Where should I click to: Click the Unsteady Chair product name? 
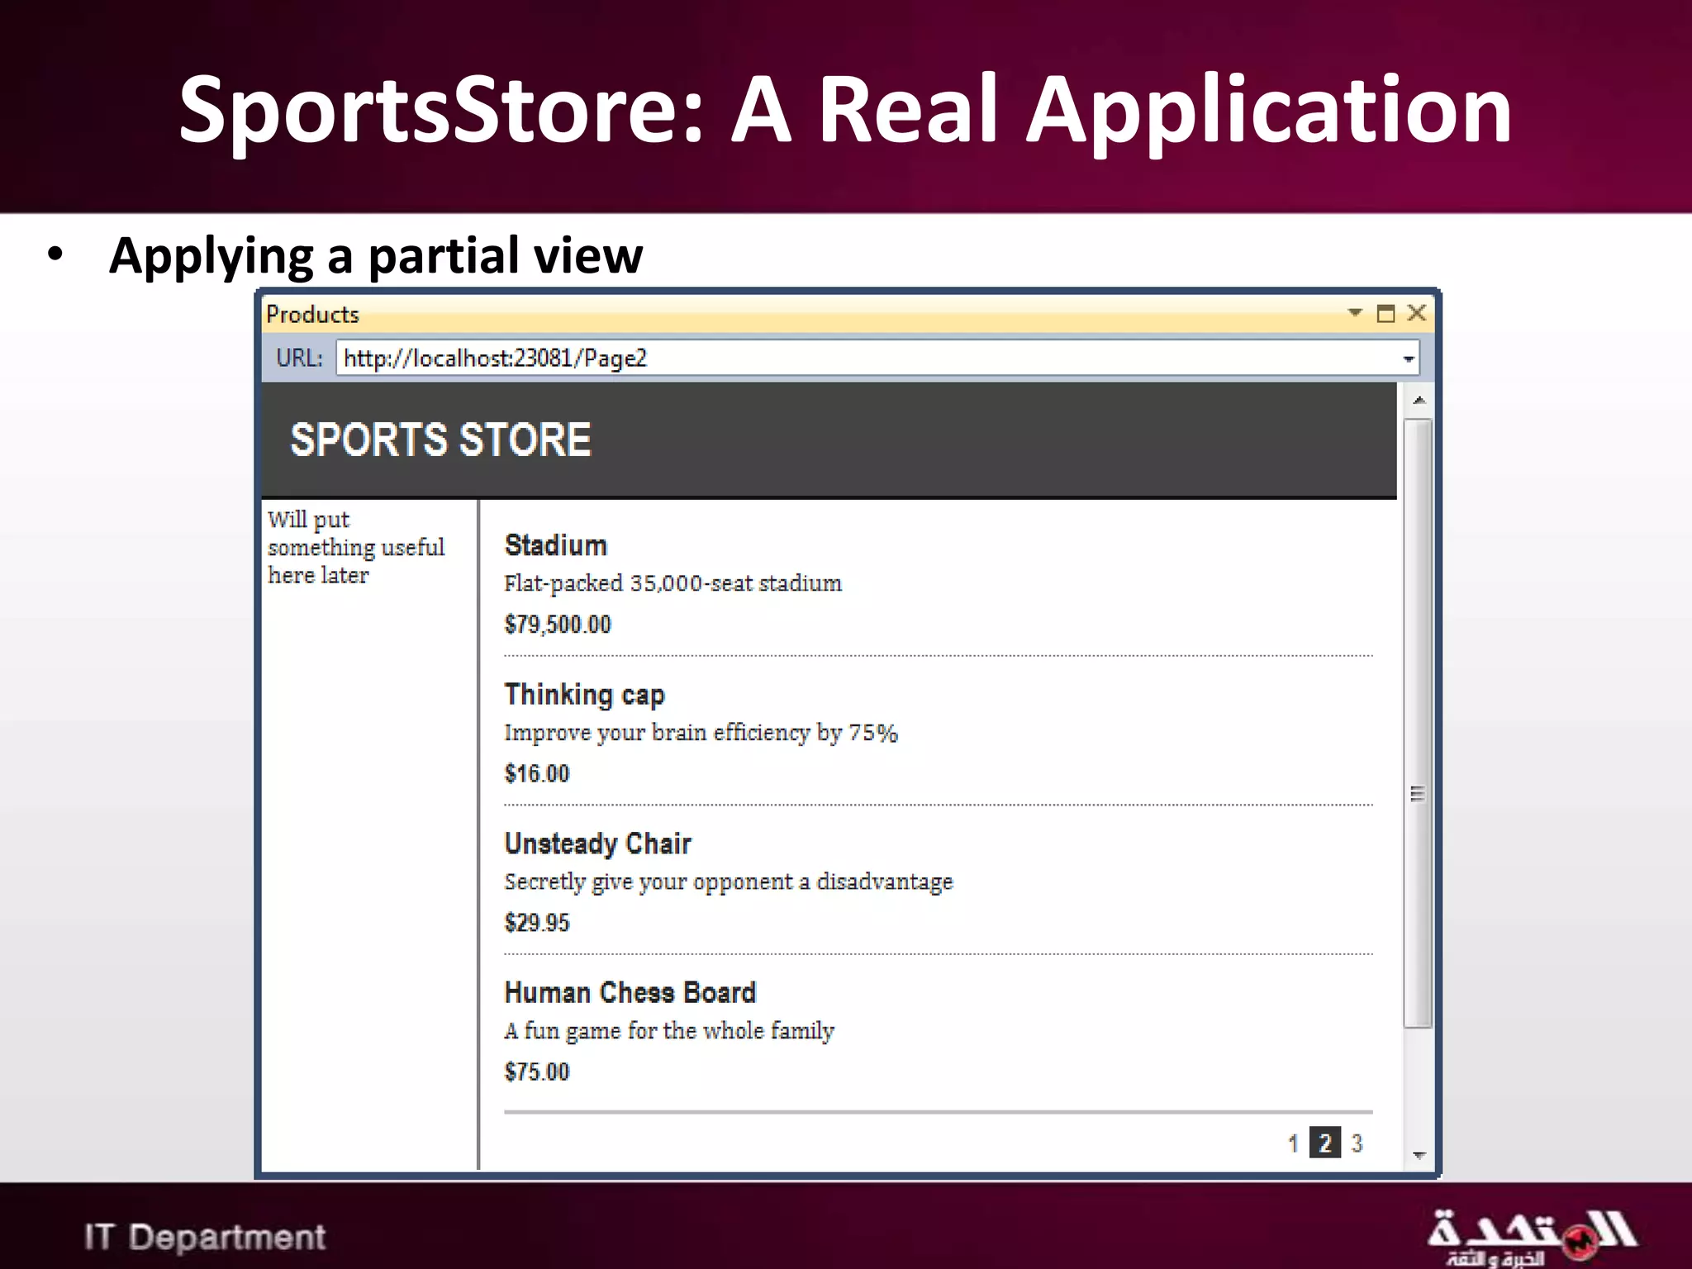597,844
